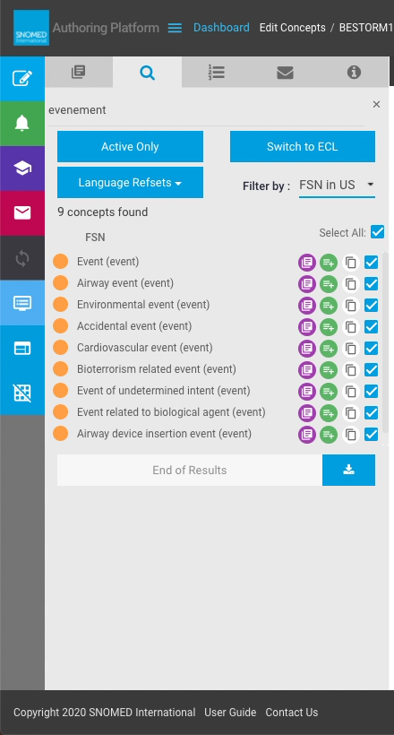Click the orange circle beside Event (event)

click(x=60, y=262)
